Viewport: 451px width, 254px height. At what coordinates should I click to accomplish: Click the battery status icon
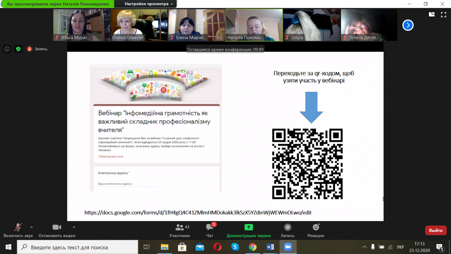click(x=381, y=247)
